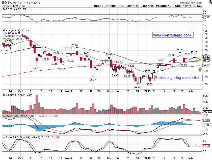The image size is (212, 160).
Task: Click the SQ (Daily) candlestick legend icon
Action: coord(4,30)
